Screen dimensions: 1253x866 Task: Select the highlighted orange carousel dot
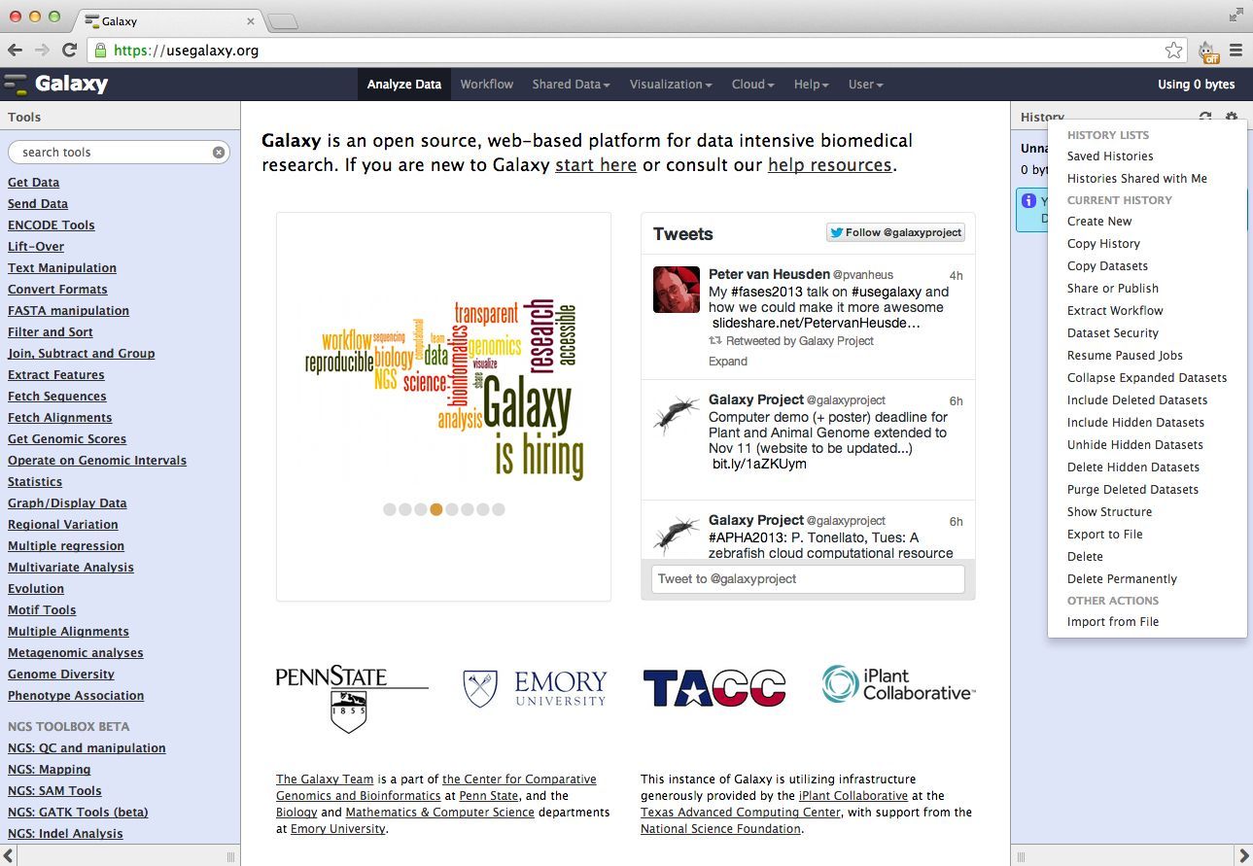[x=436, y=509]
